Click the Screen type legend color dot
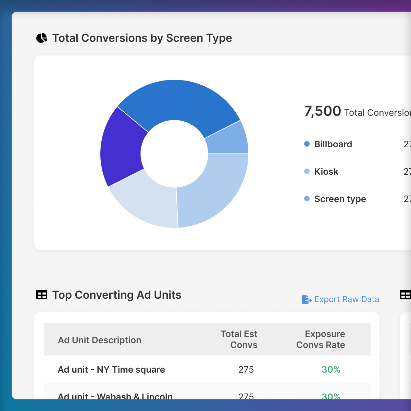 coord(307,199)
